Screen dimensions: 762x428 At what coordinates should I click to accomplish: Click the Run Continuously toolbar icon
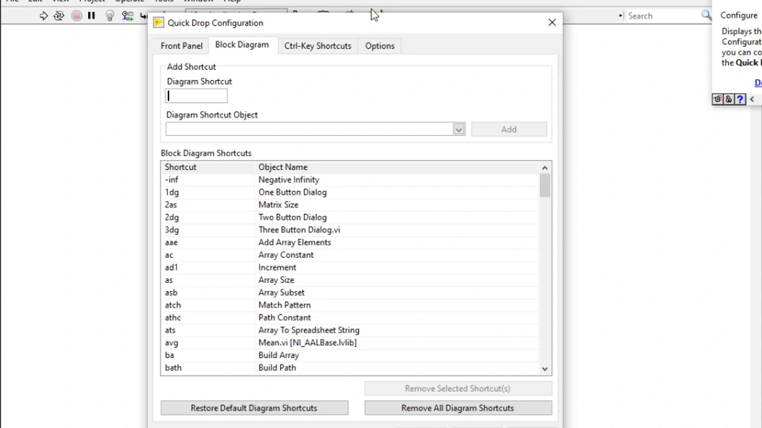point(59,16)
